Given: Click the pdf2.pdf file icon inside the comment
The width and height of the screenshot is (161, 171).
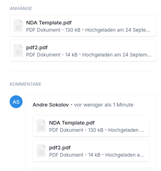Looking at the screenshot, I should point(41,151).
